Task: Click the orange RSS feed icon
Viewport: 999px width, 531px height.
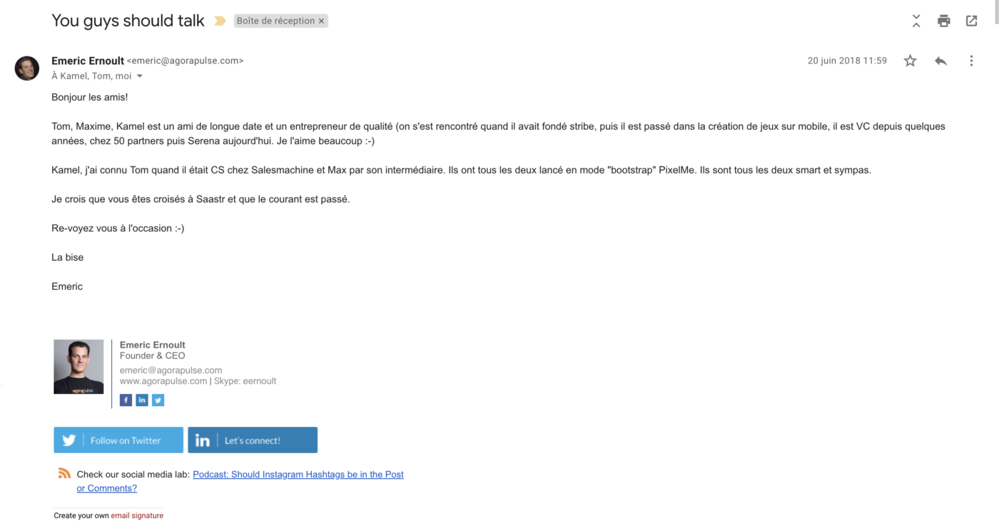Action: [64, 473]
